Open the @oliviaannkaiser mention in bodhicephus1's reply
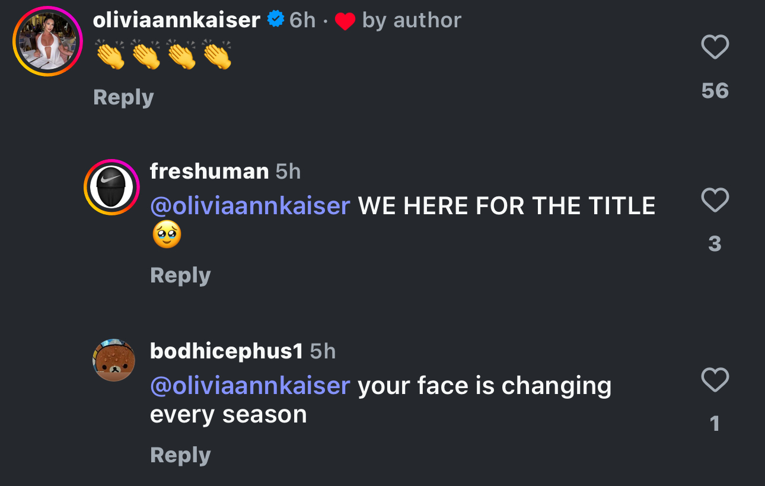 point(250,386)
